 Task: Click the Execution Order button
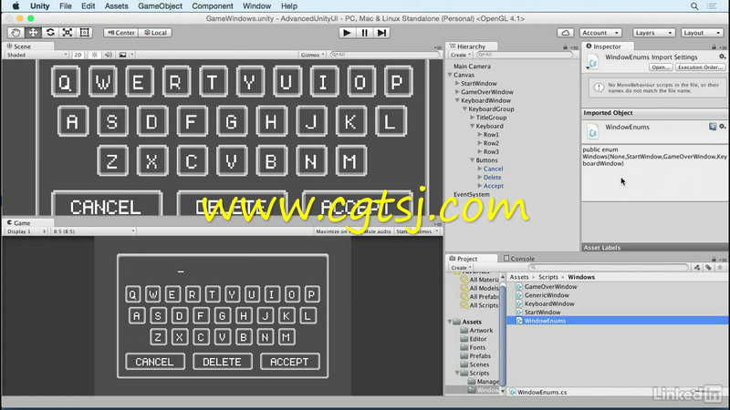point(700,67)
